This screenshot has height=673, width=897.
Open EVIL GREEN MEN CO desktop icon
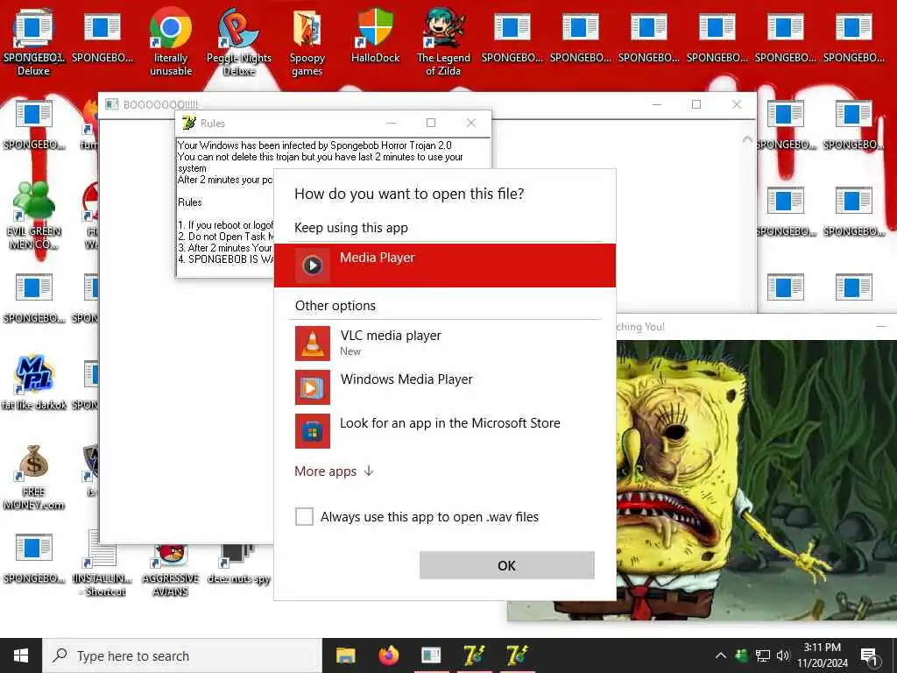pyautogui.click(x=34, y=216)
